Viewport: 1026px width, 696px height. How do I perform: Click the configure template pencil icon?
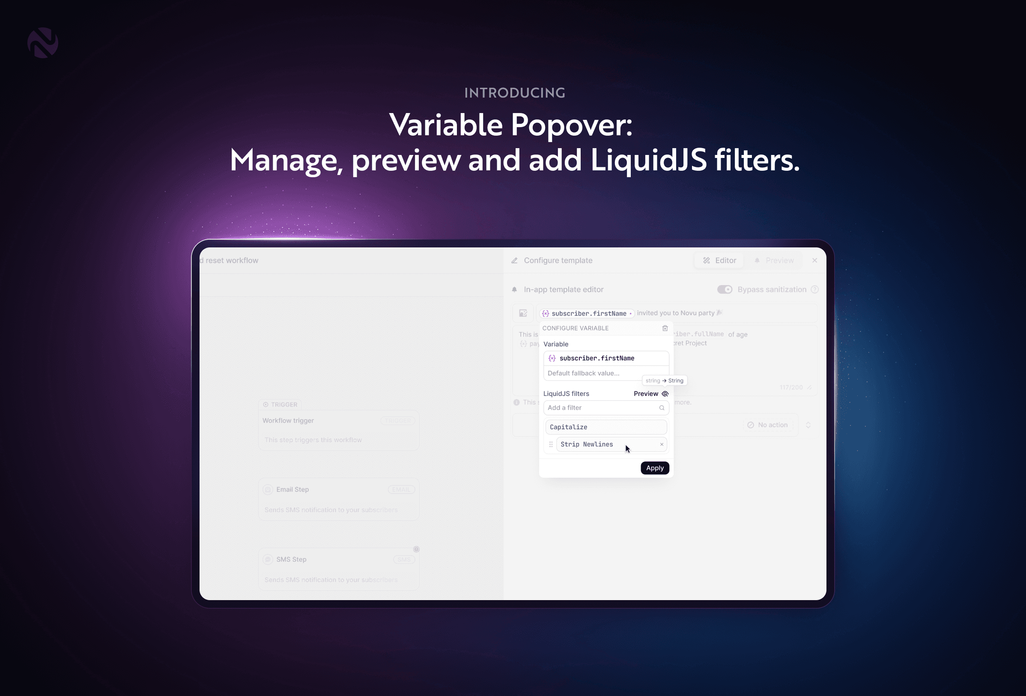click(x=515, y=260)
